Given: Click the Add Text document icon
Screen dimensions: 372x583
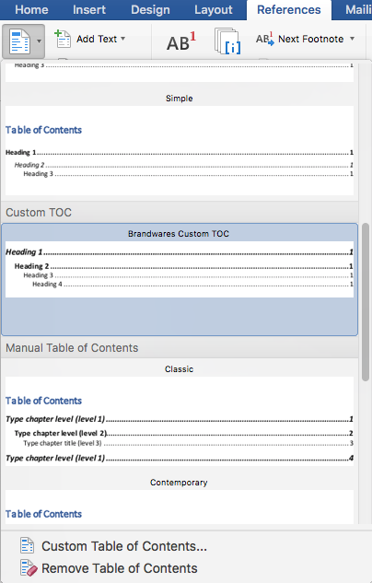Looking at the screenshot, I should pos(63,39).
